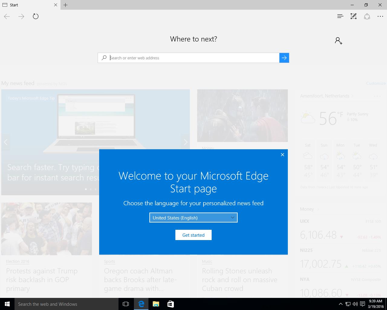The width and height of the screenshot is (387, 310).
Task: Expand the Money section header
Action: (x=310, y=209)
